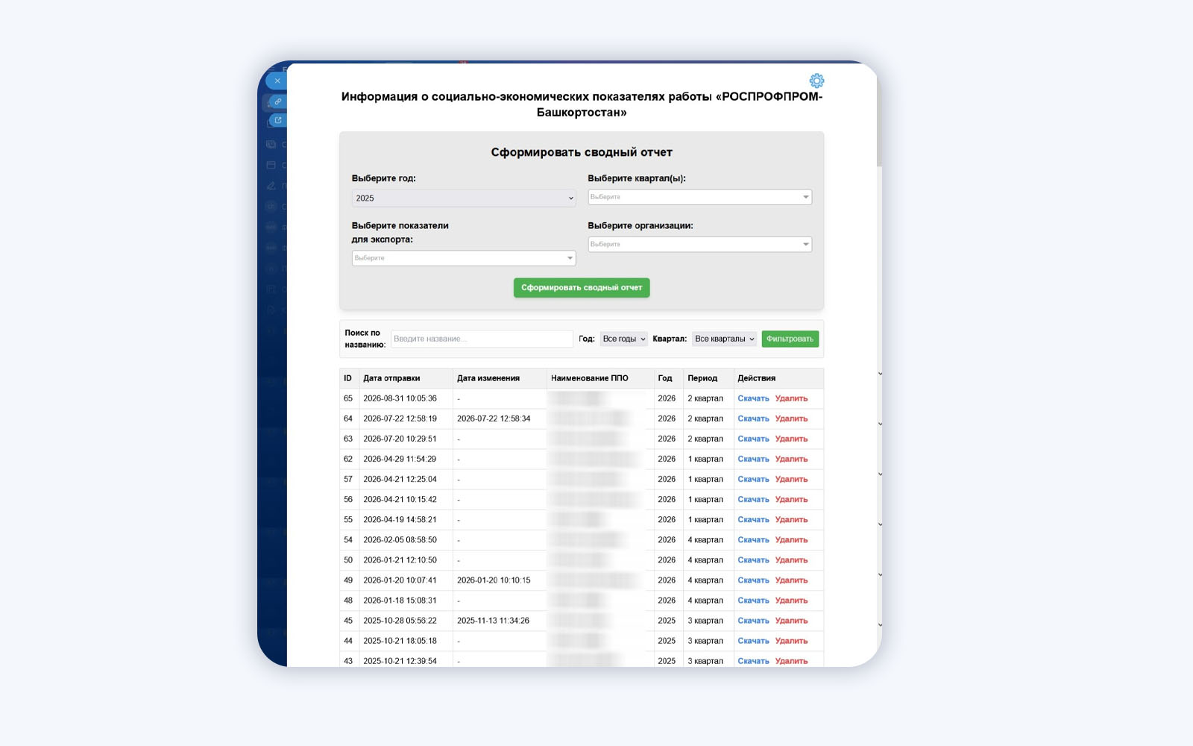Download report with ID 62

coord(753,459)
